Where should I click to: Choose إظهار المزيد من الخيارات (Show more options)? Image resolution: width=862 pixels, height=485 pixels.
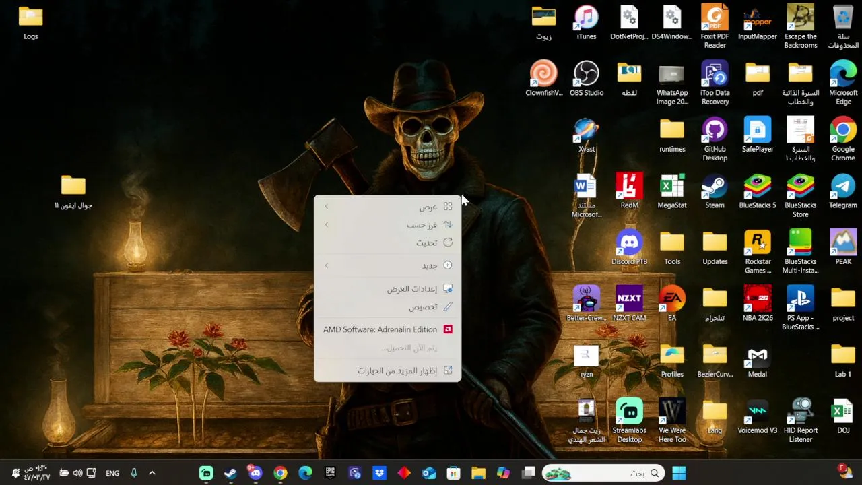pyautogui.click(x=387, y=370)
